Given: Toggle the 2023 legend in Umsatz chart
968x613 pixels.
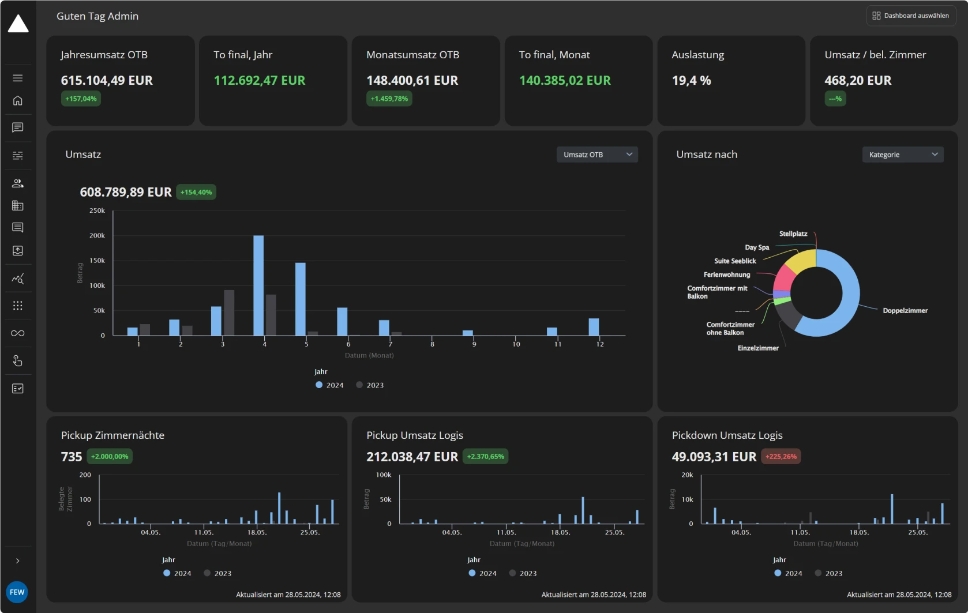Looking at the screenshot, I should 369,385.
